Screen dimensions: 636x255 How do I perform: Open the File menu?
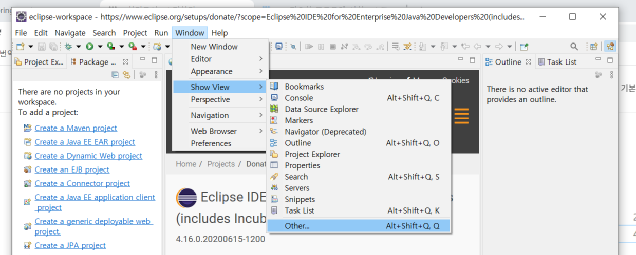click(x=21, y=33)
